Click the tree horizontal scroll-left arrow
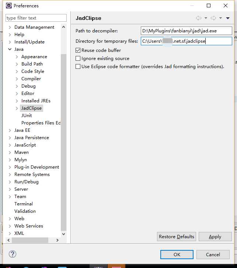Screen dimensions: 237x268 click(x=8, y=240)
